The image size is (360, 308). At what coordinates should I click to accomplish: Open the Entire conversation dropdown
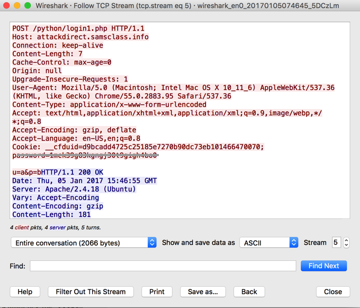tap(84, 243)
